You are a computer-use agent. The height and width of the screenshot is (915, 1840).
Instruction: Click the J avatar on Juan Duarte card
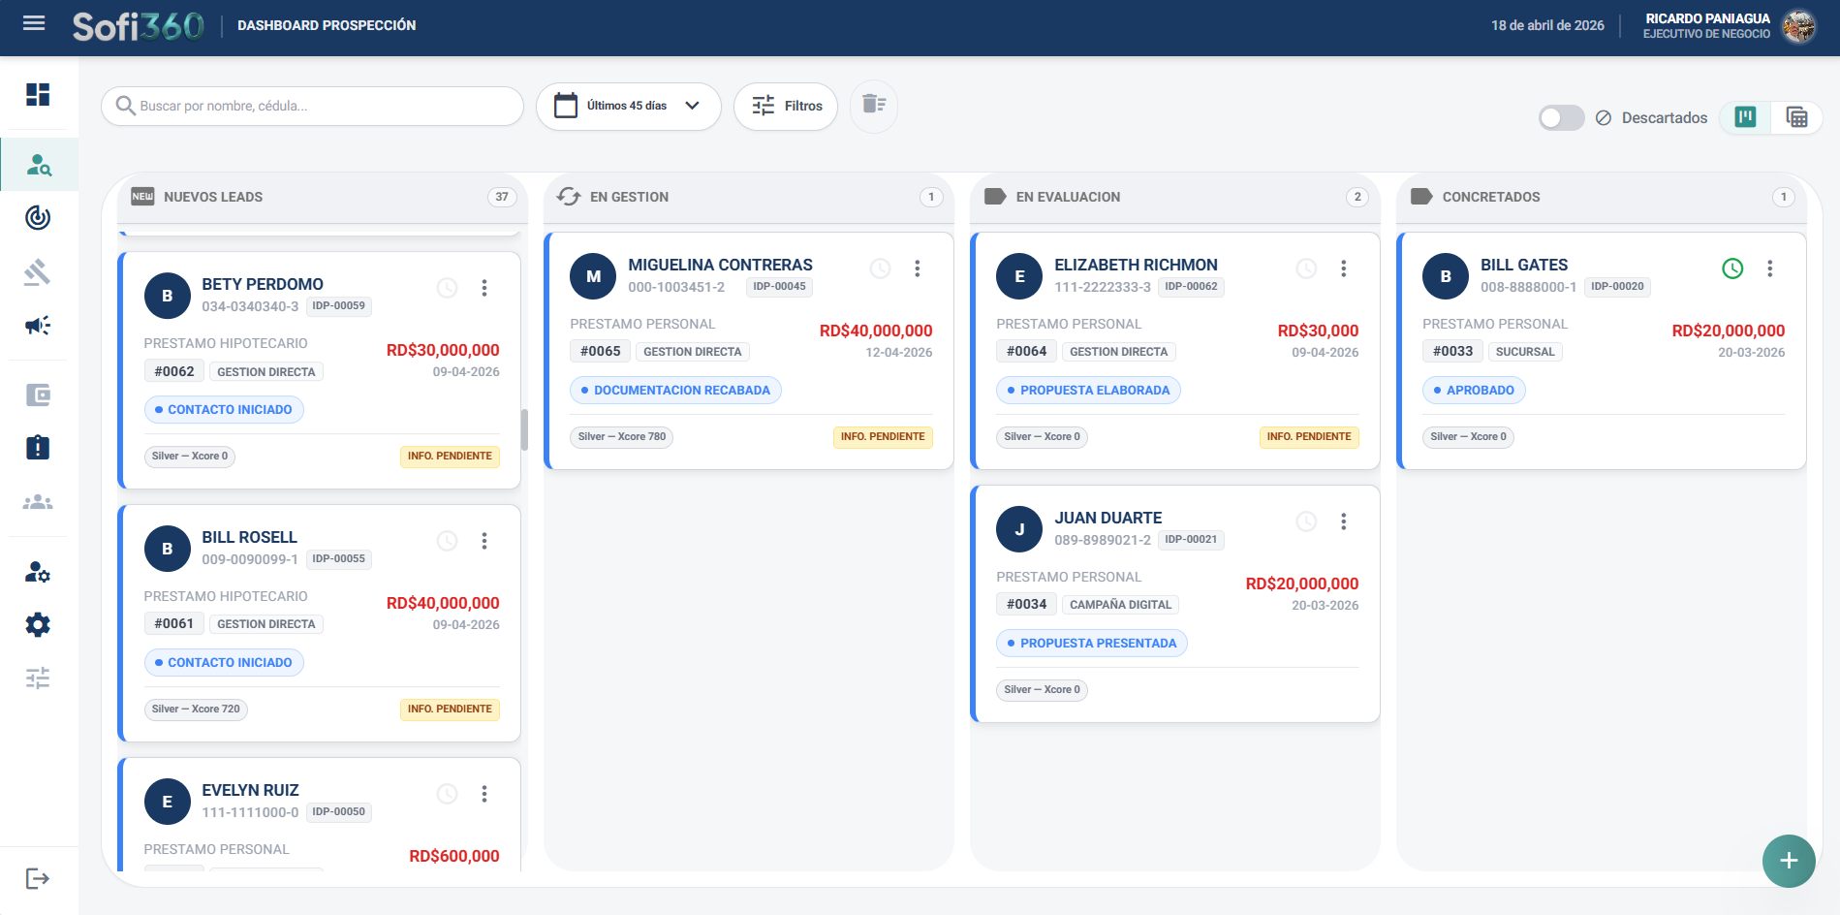point(1019,529)
